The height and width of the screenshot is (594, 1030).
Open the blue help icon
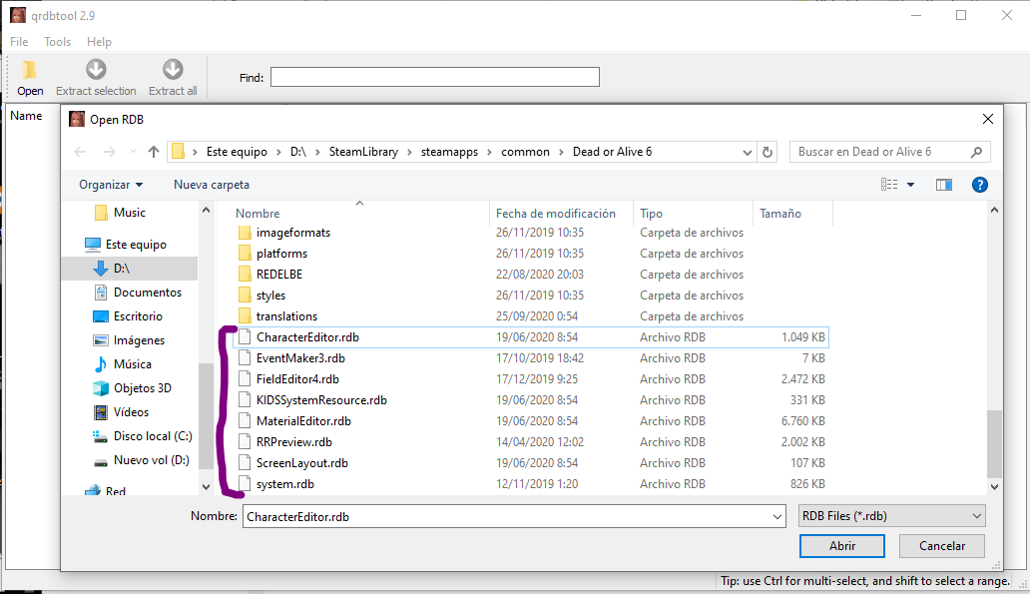(x=979, y=185)
